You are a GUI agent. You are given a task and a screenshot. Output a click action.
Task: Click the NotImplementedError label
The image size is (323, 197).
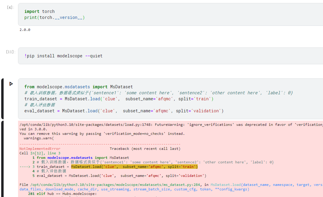40,149
